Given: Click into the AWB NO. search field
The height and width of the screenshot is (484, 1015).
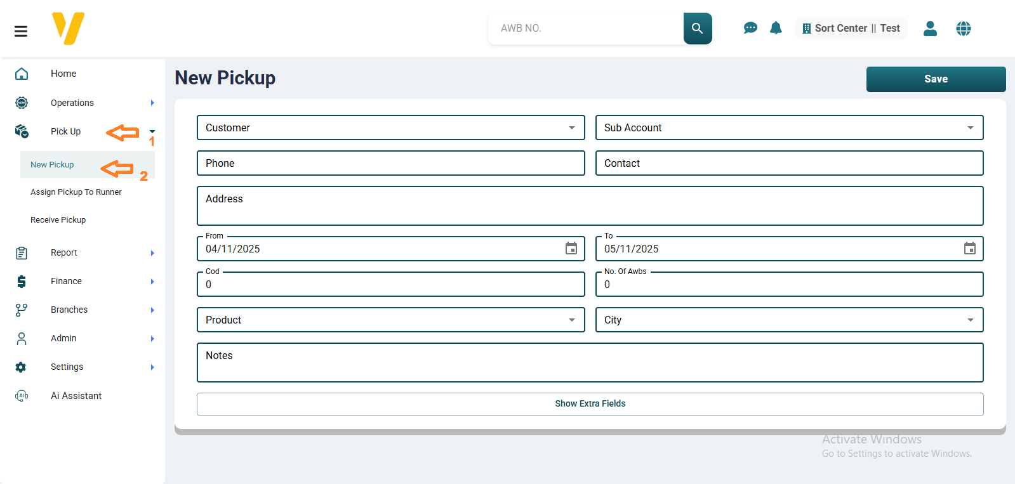Looking at the screenshot, I should pos(586,29).
